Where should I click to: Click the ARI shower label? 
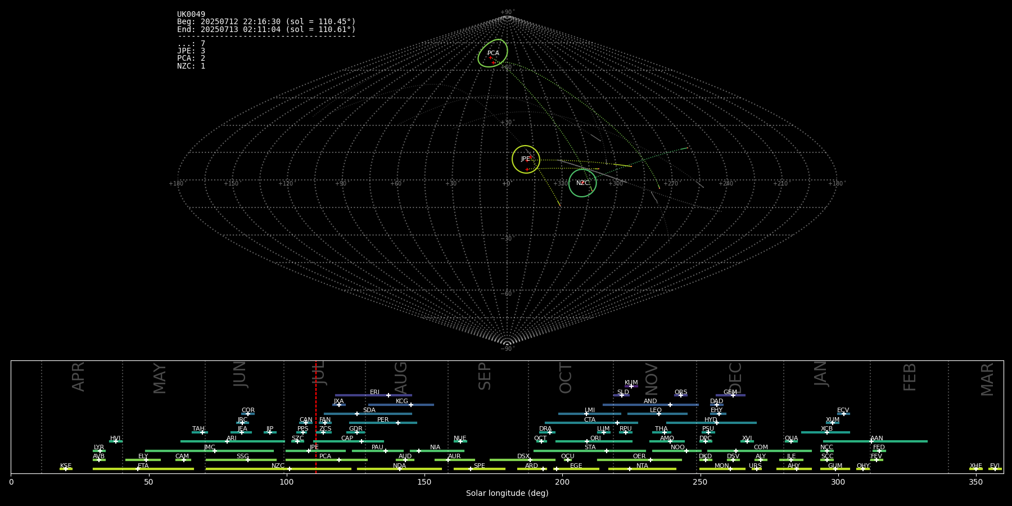pyautogui.click(x=232, y=438)
